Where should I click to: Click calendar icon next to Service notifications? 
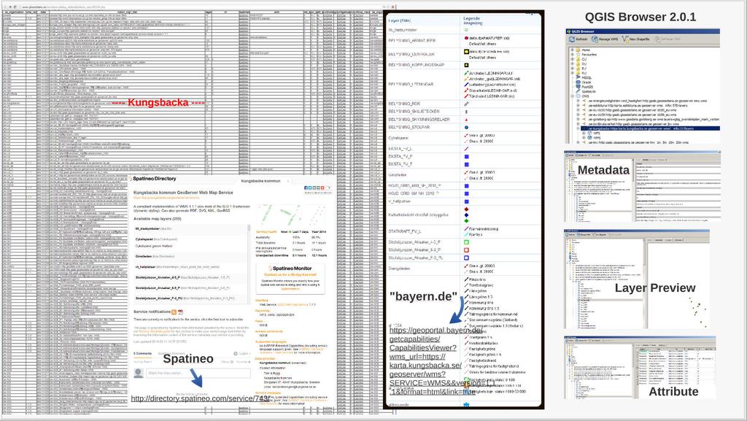tap(181, 312)
